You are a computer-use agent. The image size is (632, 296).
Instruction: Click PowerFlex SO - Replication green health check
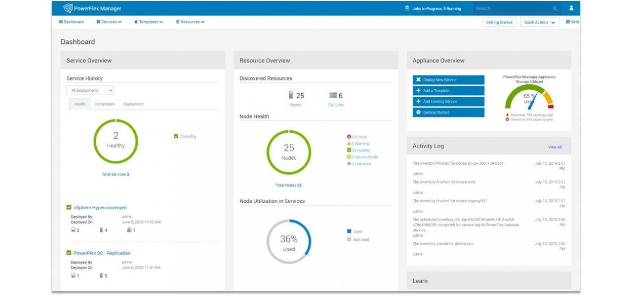(69, 253)
